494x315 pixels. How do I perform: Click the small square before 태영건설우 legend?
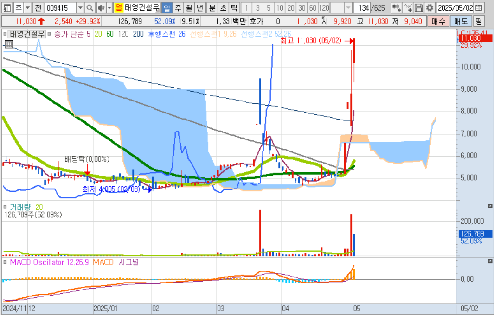(5, 34)
